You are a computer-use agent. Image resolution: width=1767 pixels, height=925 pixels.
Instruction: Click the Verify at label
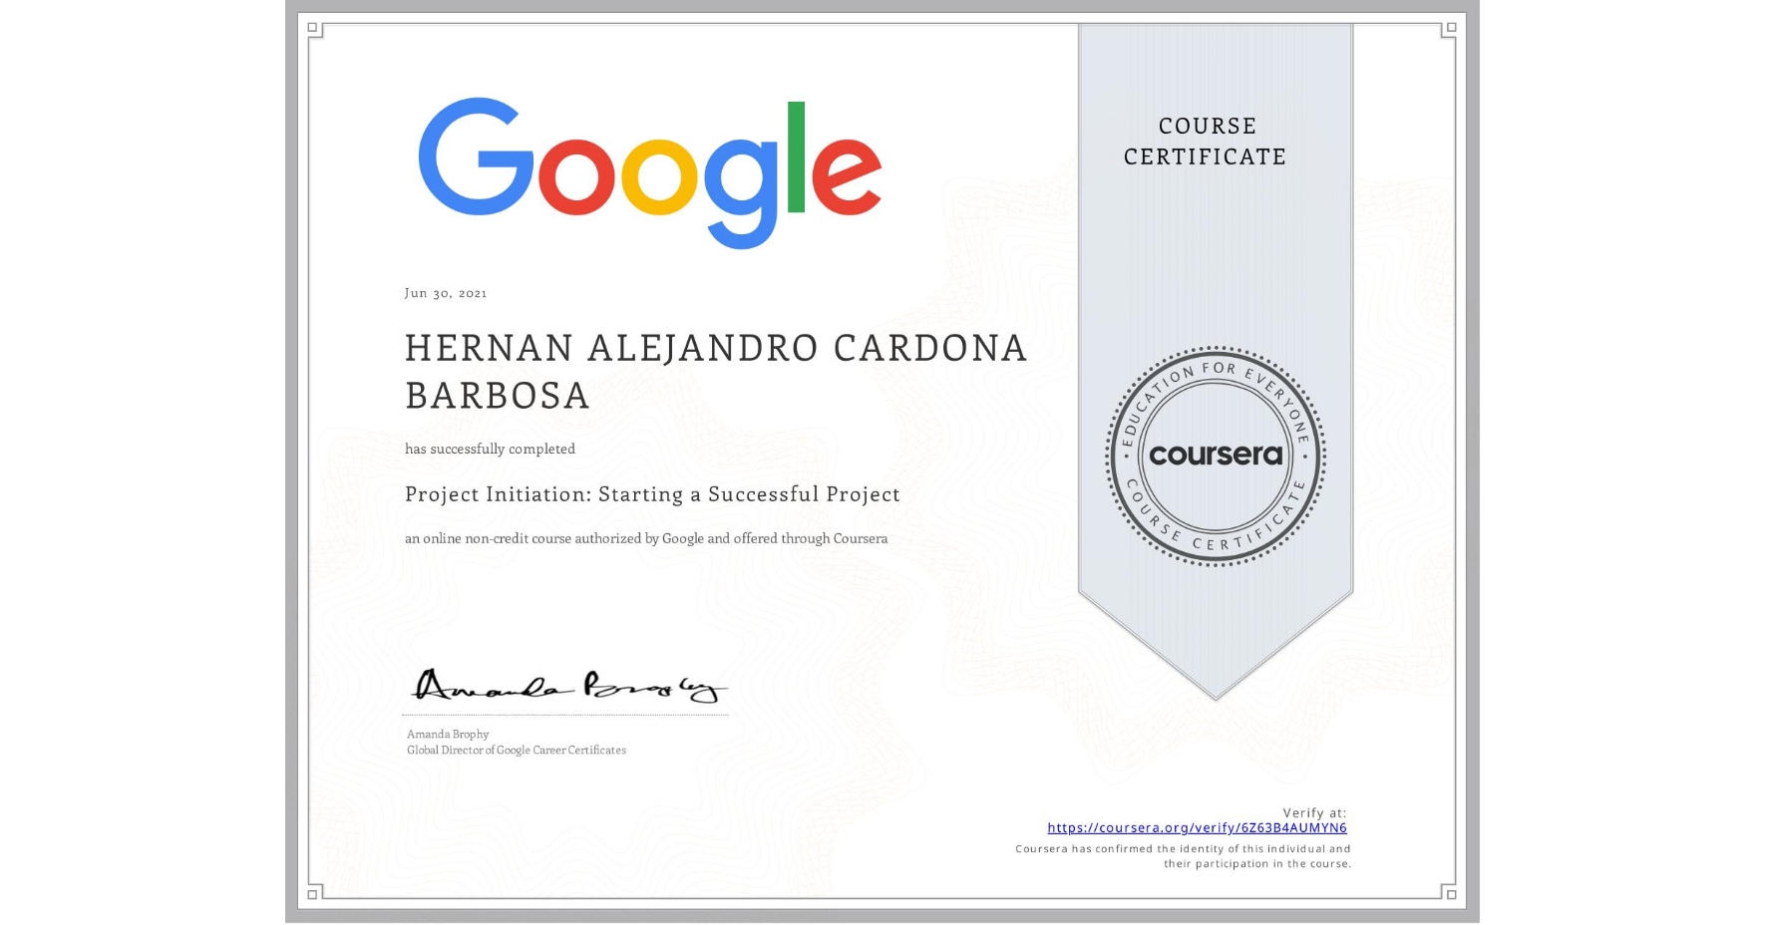1314,811
